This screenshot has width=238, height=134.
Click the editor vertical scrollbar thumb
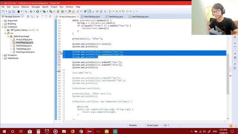tap(228, 74)
